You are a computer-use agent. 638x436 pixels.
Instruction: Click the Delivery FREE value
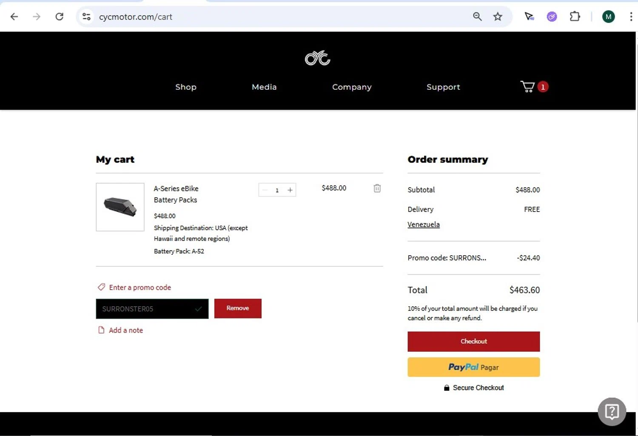tap(532, 209)
